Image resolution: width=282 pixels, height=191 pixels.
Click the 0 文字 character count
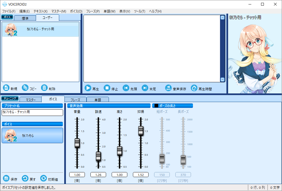(x=275, y=188)
